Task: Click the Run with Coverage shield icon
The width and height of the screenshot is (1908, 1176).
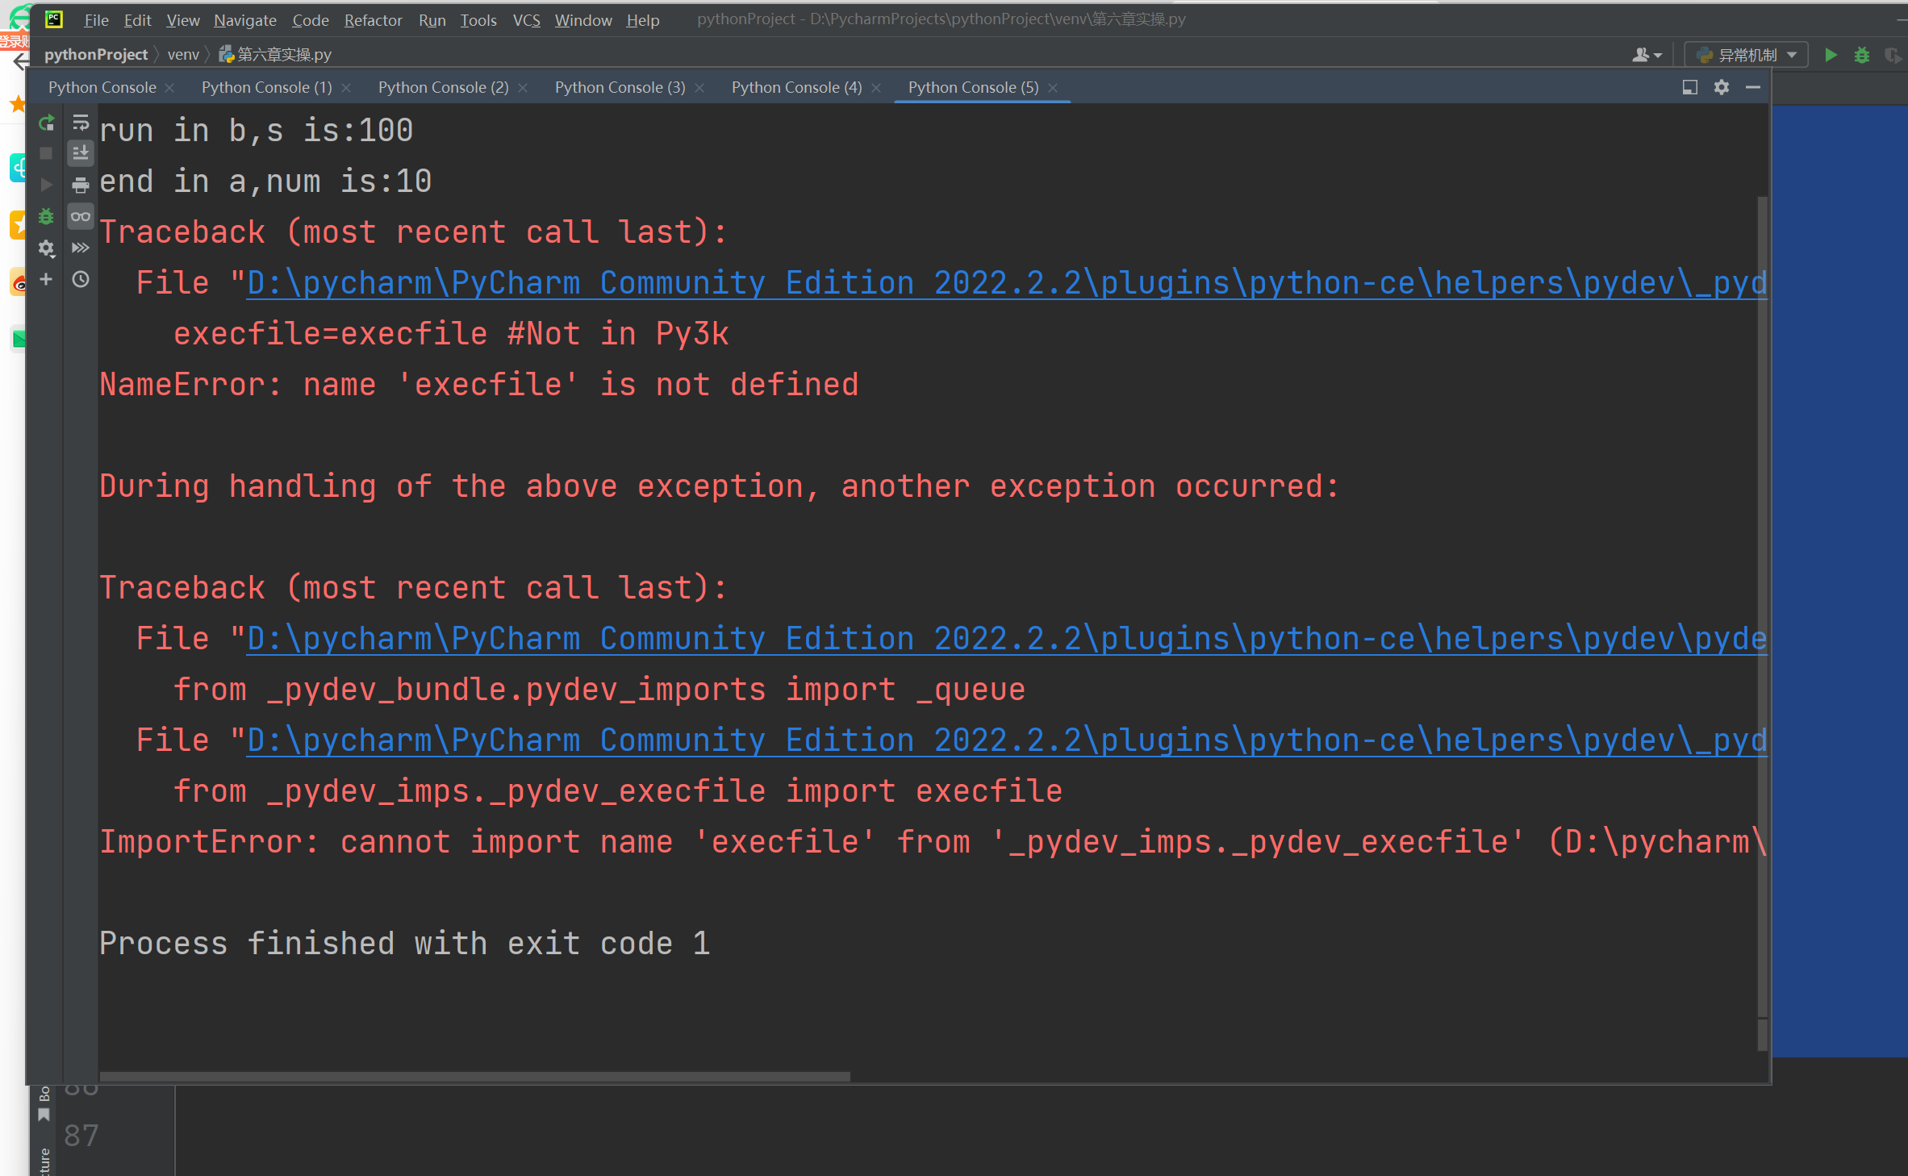Action: pos(1893,55)
